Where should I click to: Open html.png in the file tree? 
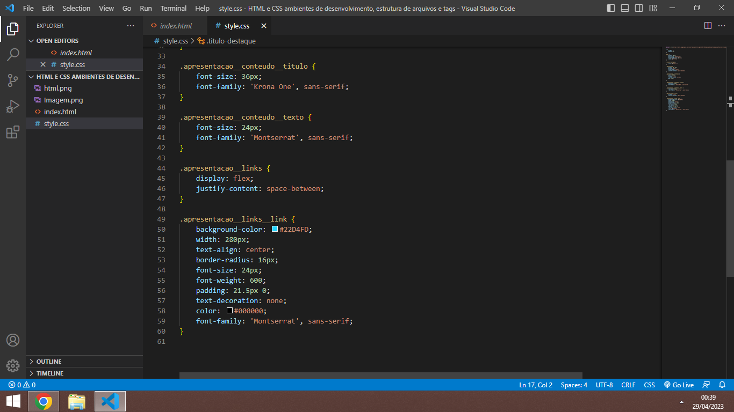pyautogui.click(x=84, y=88)
